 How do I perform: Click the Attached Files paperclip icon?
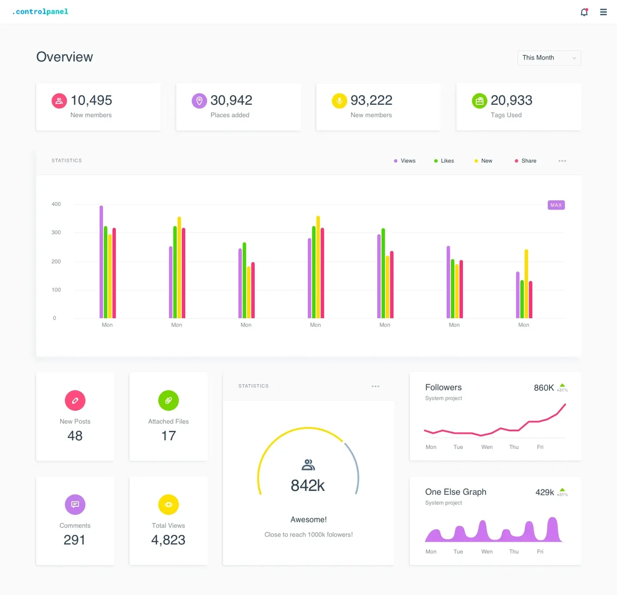pyautogui.click(x=168, y=400)
